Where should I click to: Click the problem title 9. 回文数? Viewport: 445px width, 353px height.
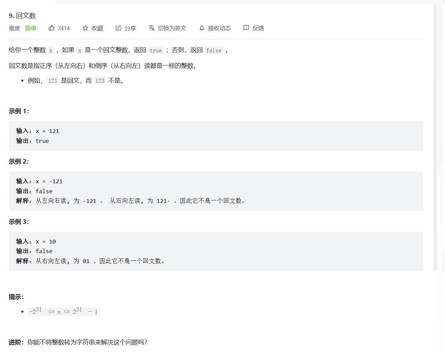tap(22, 15)
